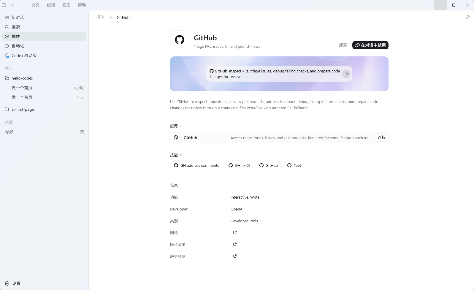474x290 pixels.
Task: Click the 新对话 compose icon
Action: point(7,18)
